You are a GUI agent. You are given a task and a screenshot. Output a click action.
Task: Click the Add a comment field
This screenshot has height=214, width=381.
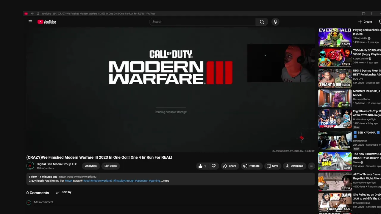click(x=173, y=202)
